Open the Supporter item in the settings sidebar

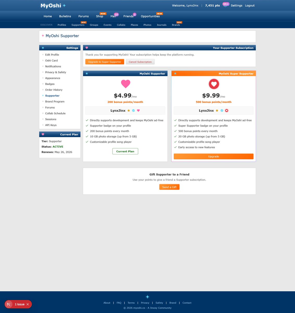[52, 96]
